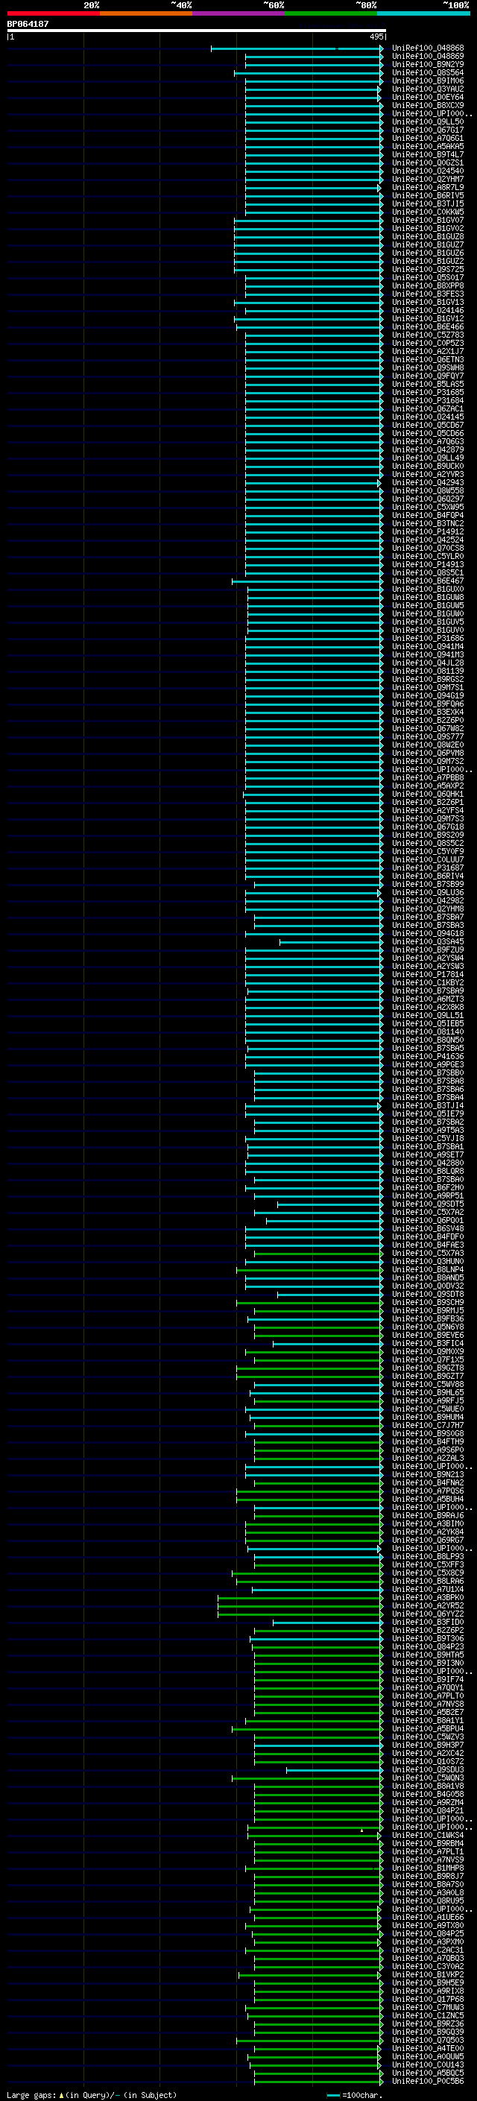Viewport: 477px width, 2101px height.
Task: Select hit UniRef100_O48868
Action: click(428, 48)
